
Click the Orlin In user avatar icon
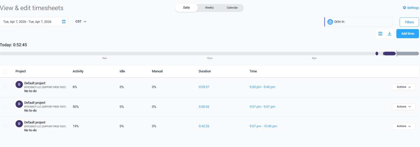(330, 22)
